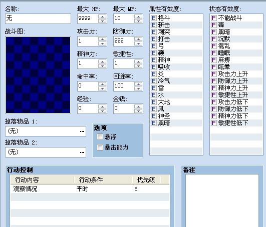Click the E rank icon beside 鞭
The height and width of the screenshot is (227, 266).
tap(153, 53)
